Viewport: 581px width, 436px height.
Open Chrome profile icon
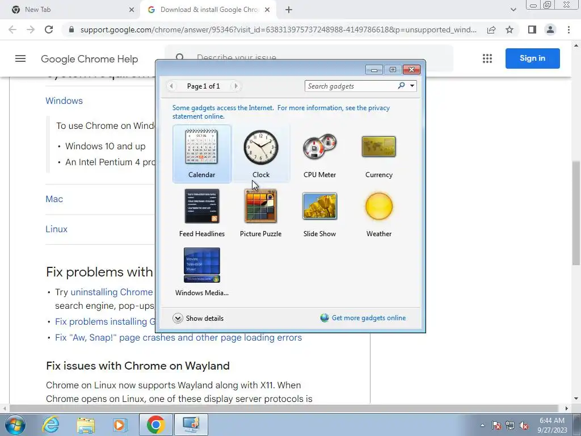pyautogui.click(x=550, y=30)
